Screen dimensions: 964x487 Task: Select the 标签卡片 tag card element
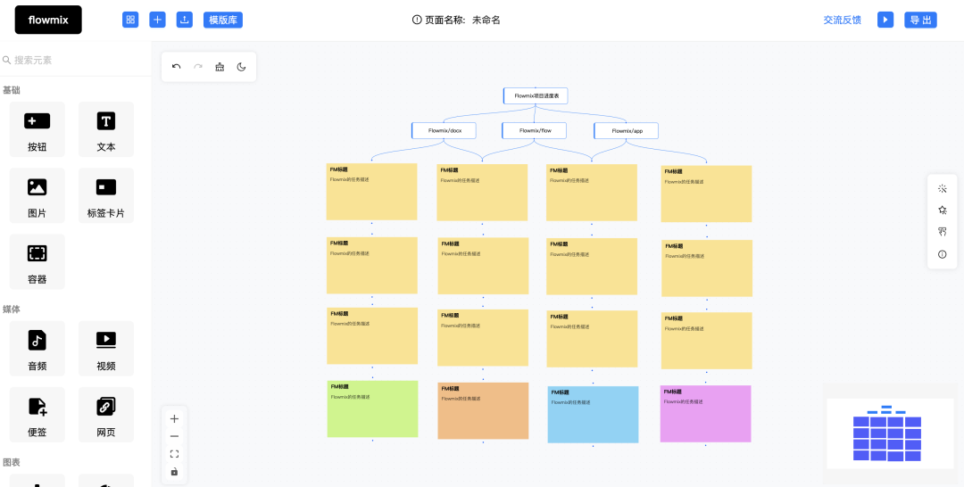(x=105, y=195)
